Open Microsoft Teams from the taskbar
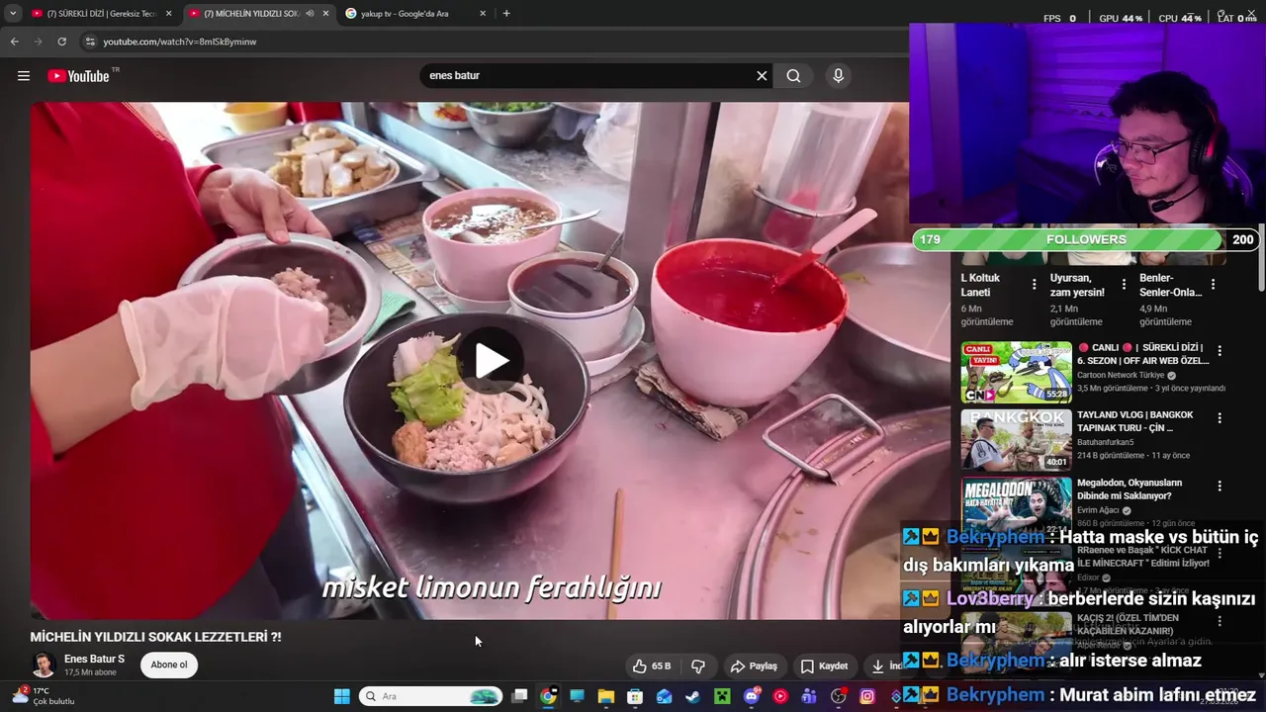The height and width of the screenshot is (712, 1266). click(x=809, y=696)
